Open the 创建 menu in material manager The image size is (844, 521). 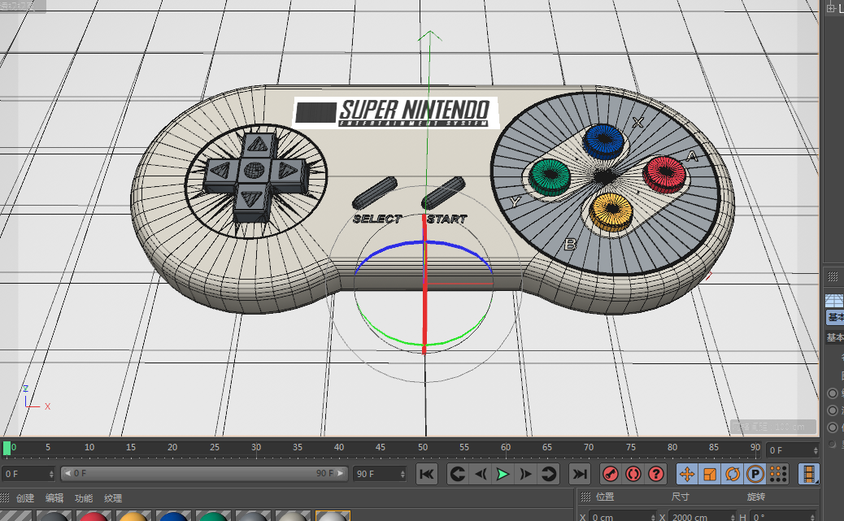25,498
